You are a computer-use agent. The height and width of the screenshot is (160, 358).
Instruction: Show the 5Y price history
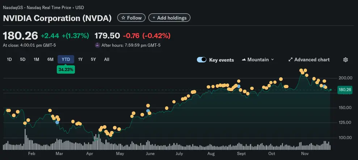pyautogui.click(x=93, y=60)
